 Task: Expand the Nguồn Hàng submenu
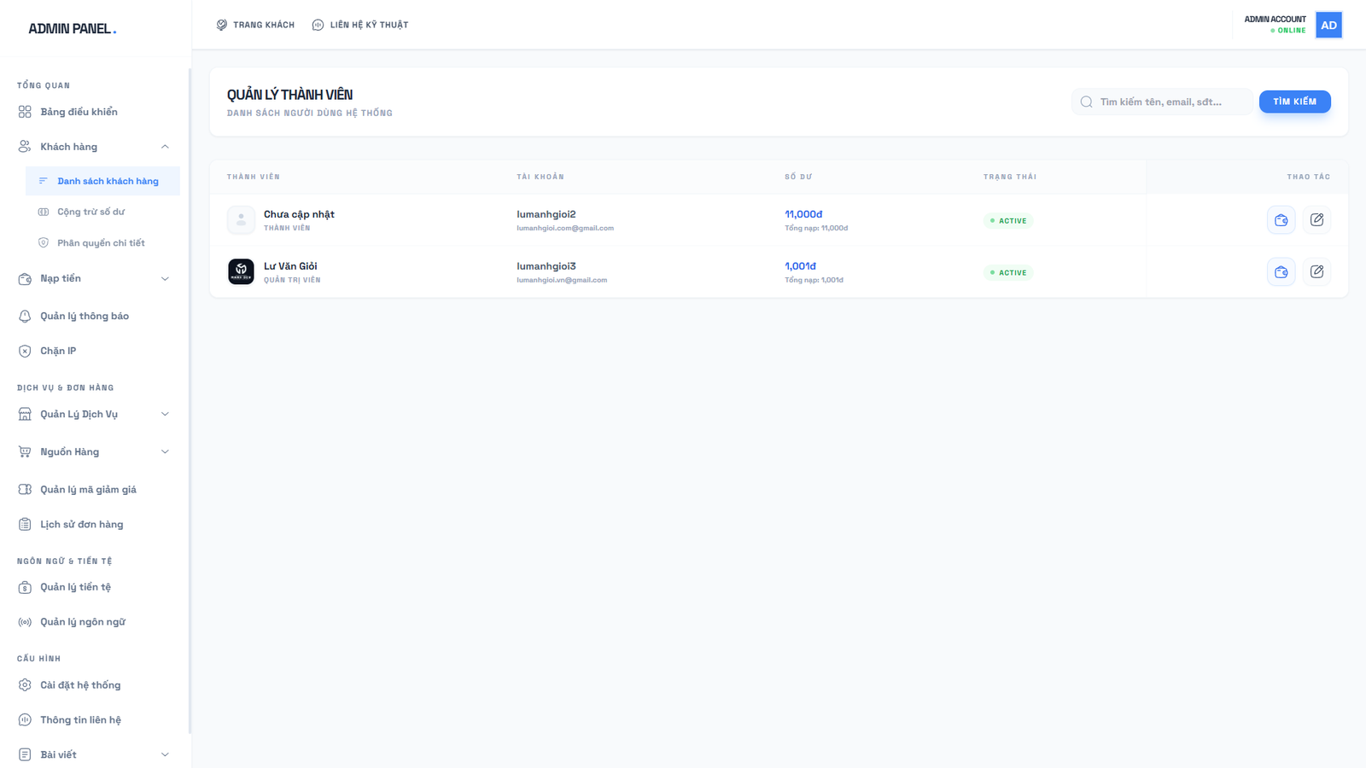coord(165,452)
